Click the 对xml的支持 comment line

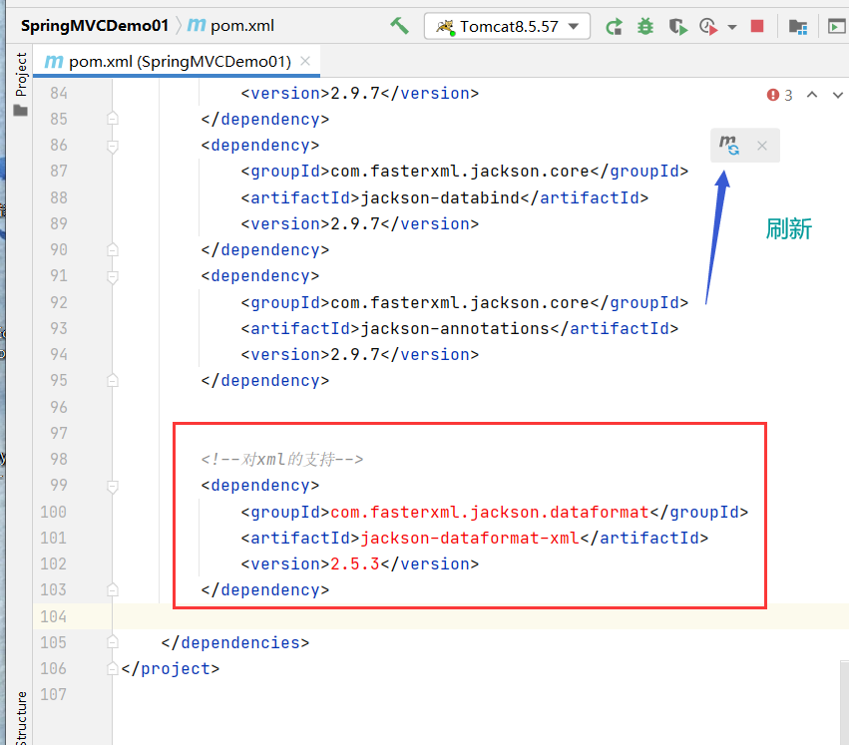281,459
